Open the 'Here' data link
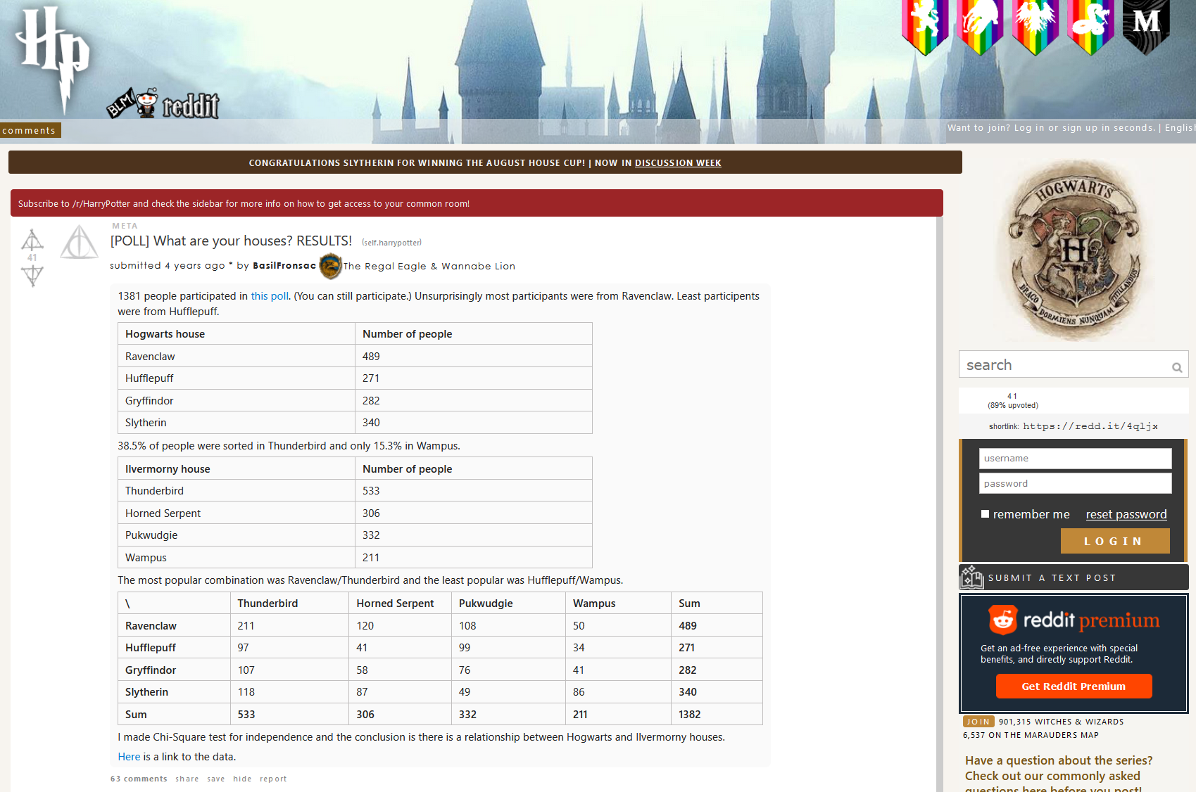This screenshot has height=792, width=1196. pos(129,757)
